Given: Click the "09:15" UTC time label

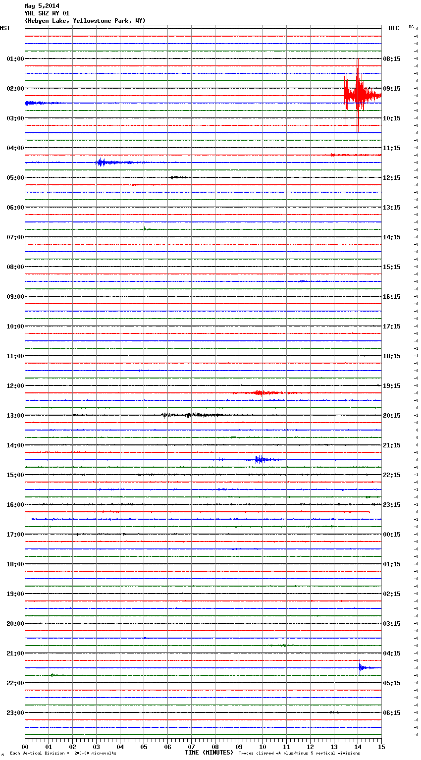Looking at the screenshot, I should pos(392,89).
